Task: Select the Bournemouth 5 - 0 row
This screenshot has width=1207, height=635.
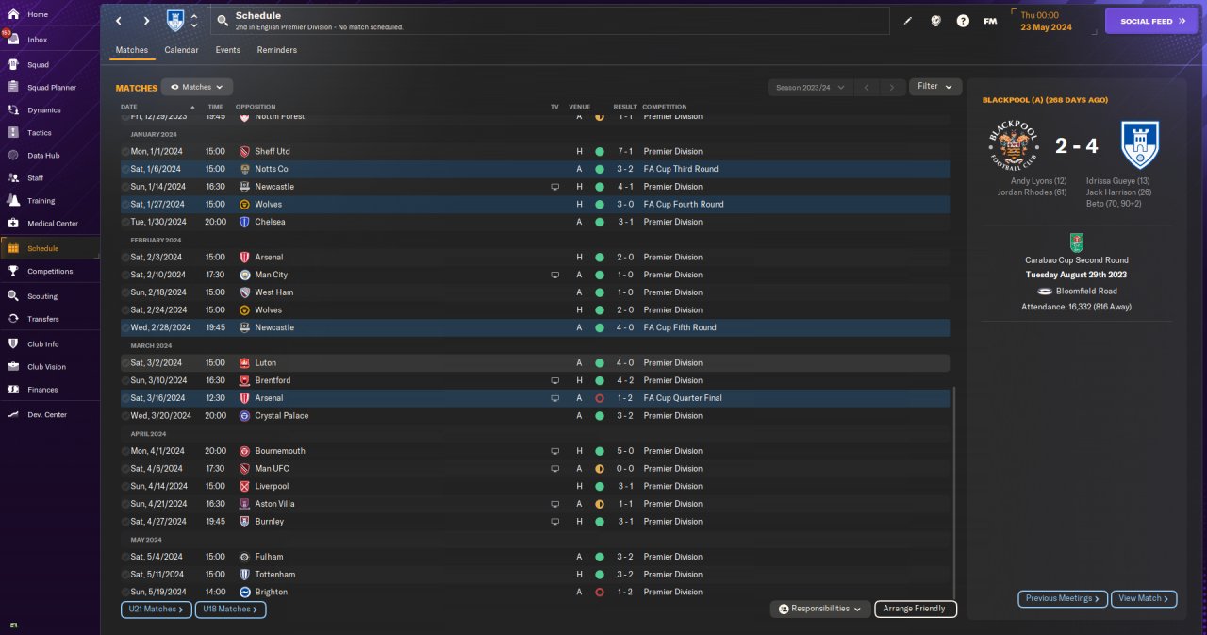Action: (535, 451)
